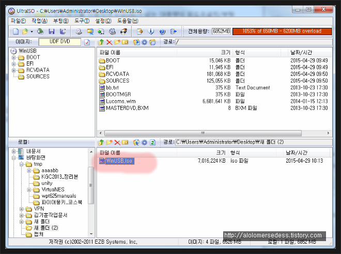This screenshot has height=254, width=341.
Task: Click the Help question-mark icon
Action: click(x=162, y=31)
